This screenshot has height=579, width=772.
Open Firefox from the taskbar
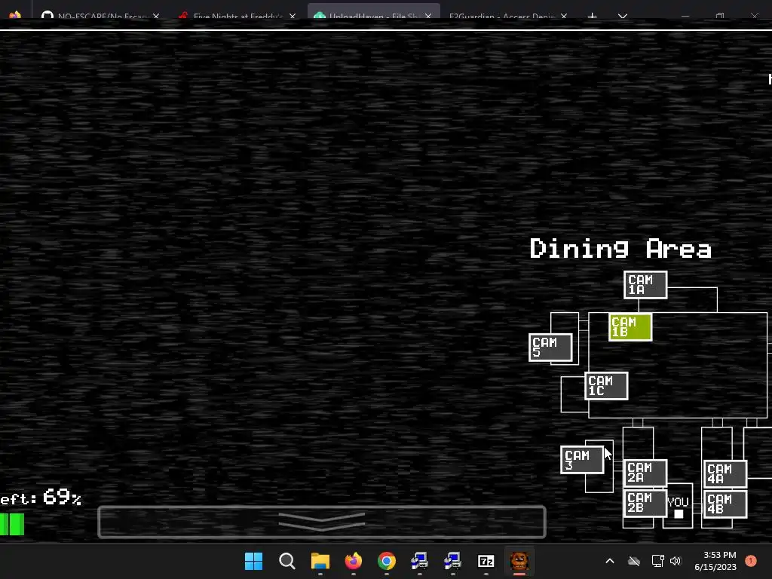(x=353, y=561)
